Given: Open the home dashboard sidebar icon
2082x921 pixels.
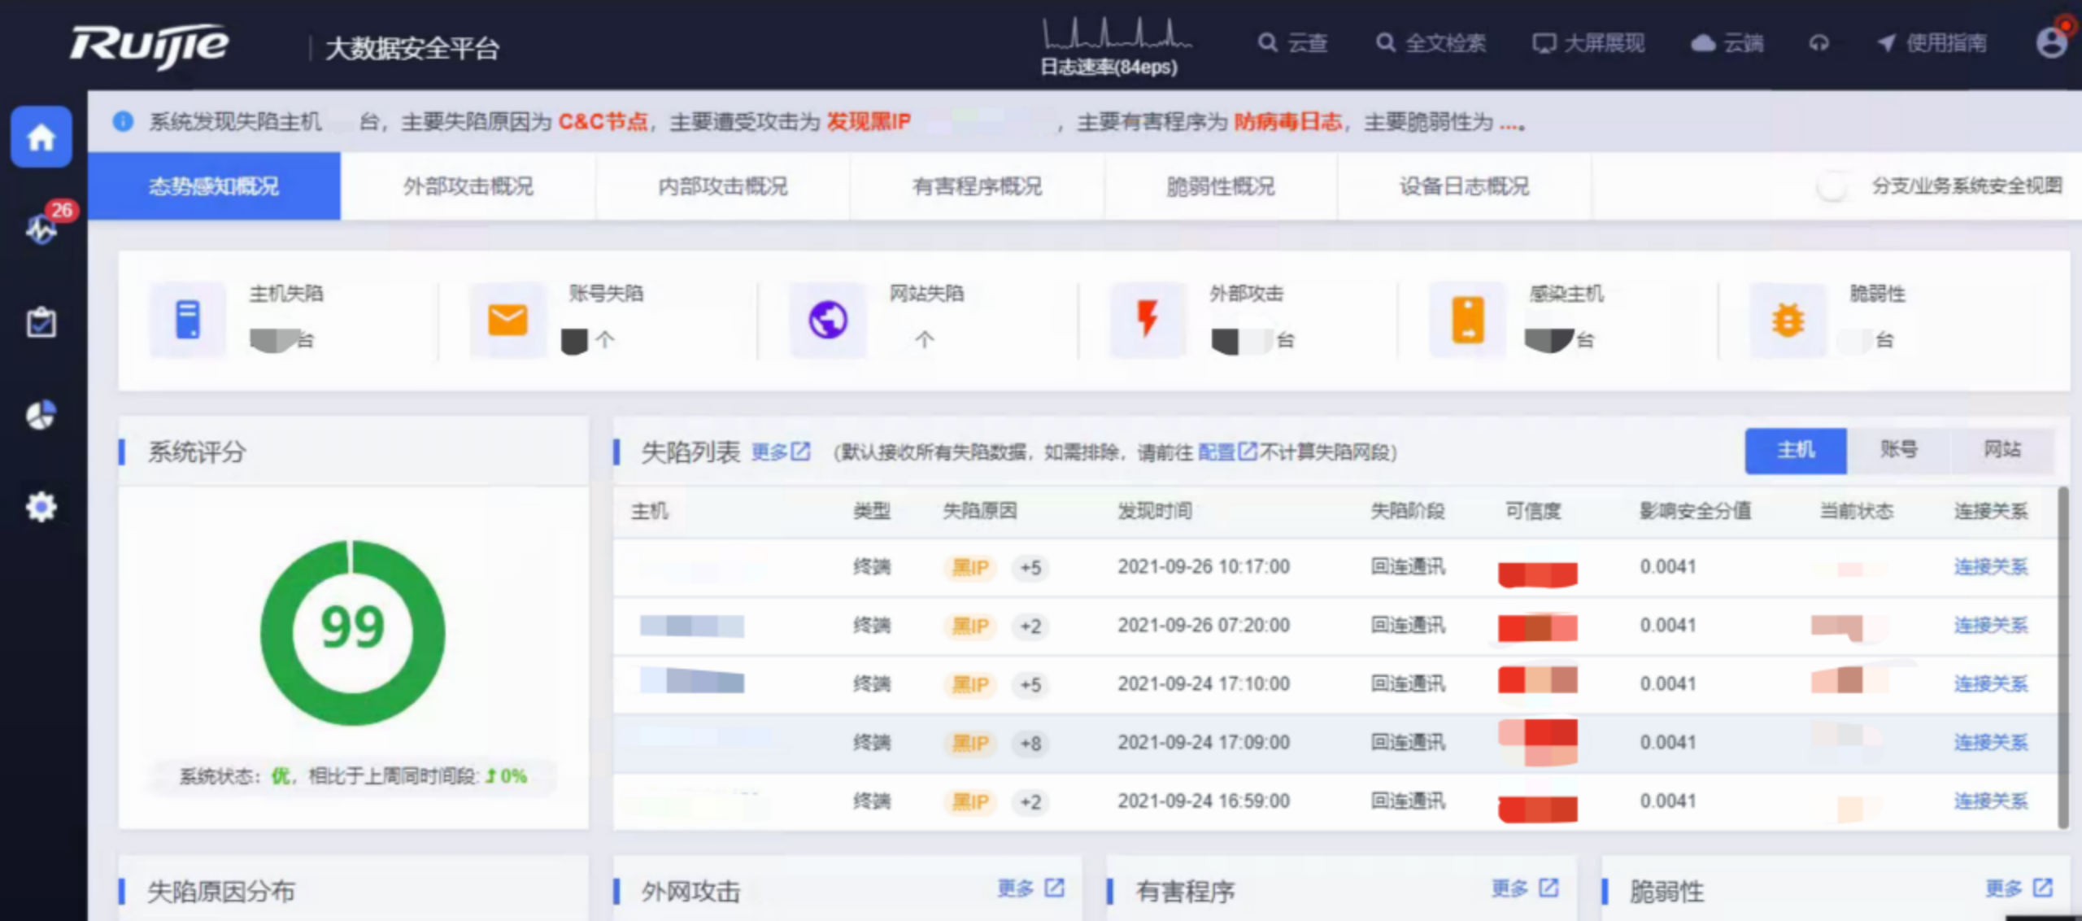Looking at the screenshot, I should tap(41, 137).
